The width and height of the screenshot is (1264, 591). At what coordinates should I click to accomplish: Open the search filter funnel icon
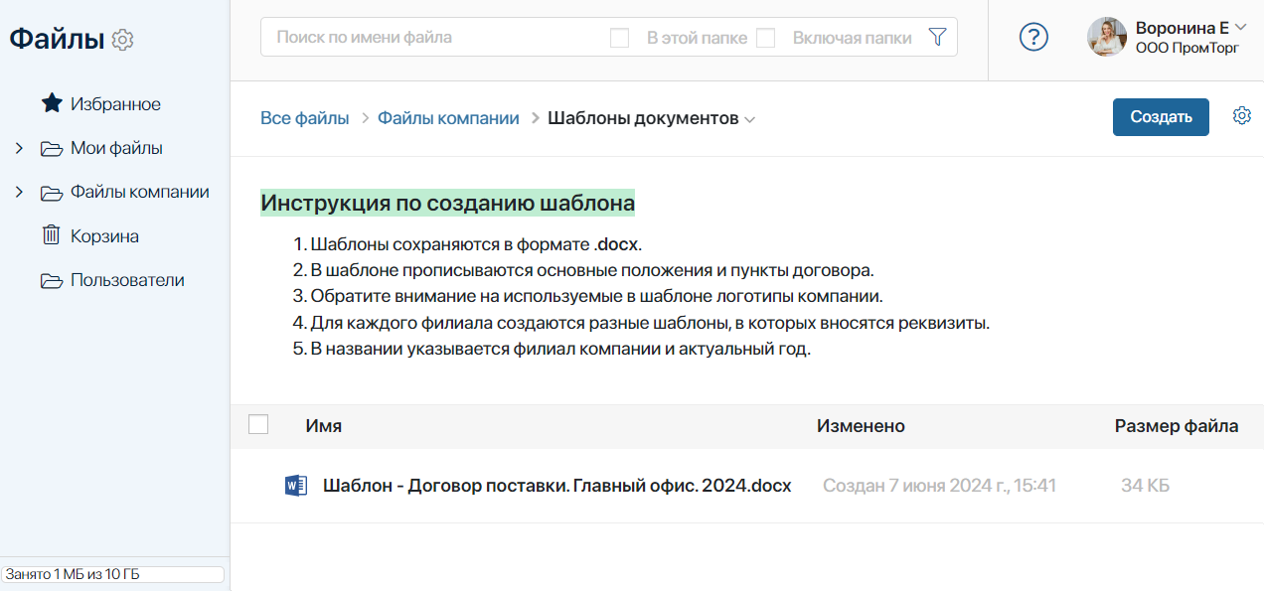tap(937, 37)
